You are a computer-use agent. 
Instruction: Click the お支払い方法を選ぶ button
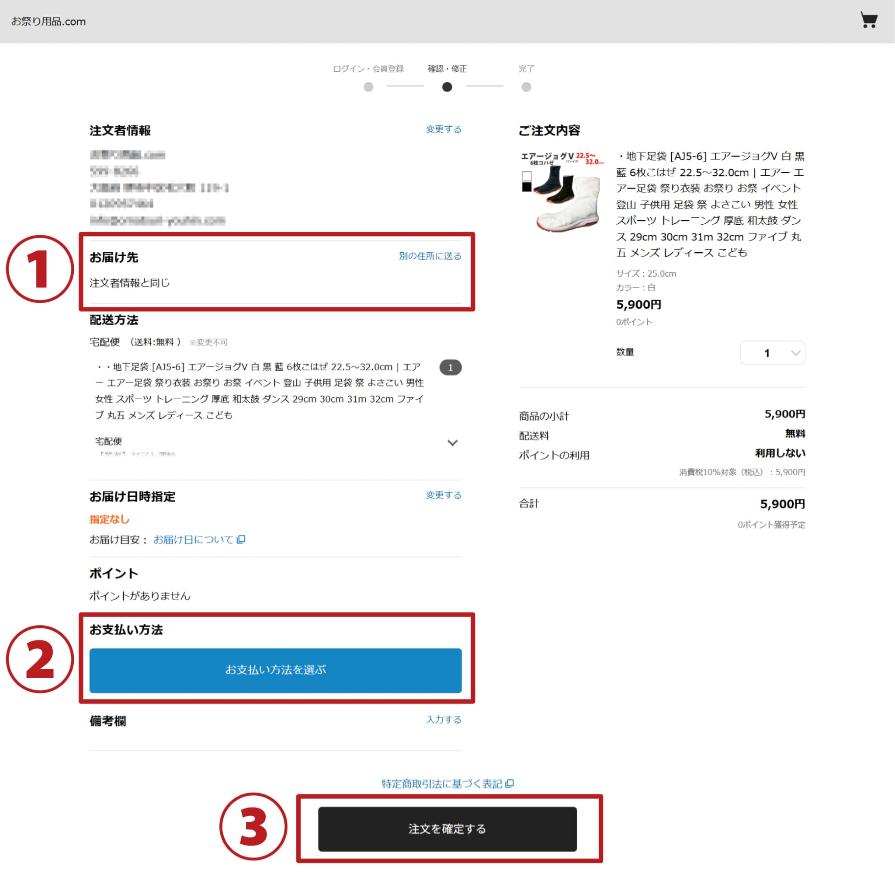(275, 670)
